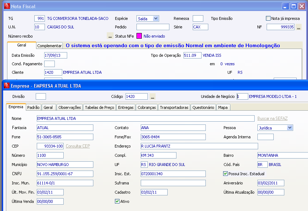Click Fone/Fax field 3065-8484
Screen dimensions: 308x211
[x=173, y=137]
